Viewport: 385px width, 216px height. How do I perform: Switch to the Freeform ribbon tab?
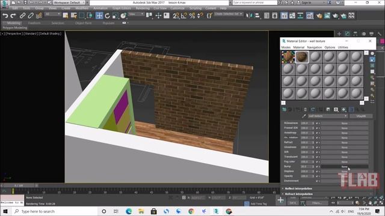coord(34,23)
